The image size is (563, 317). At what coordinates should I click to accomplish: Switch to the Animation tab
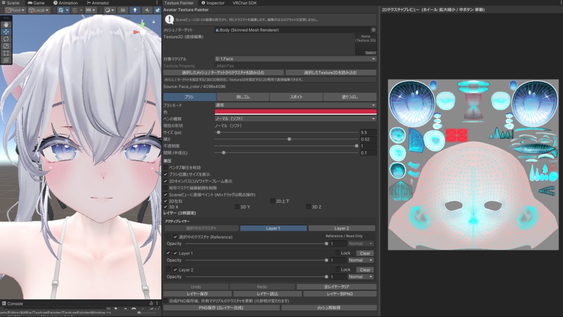tap(66, 3)
